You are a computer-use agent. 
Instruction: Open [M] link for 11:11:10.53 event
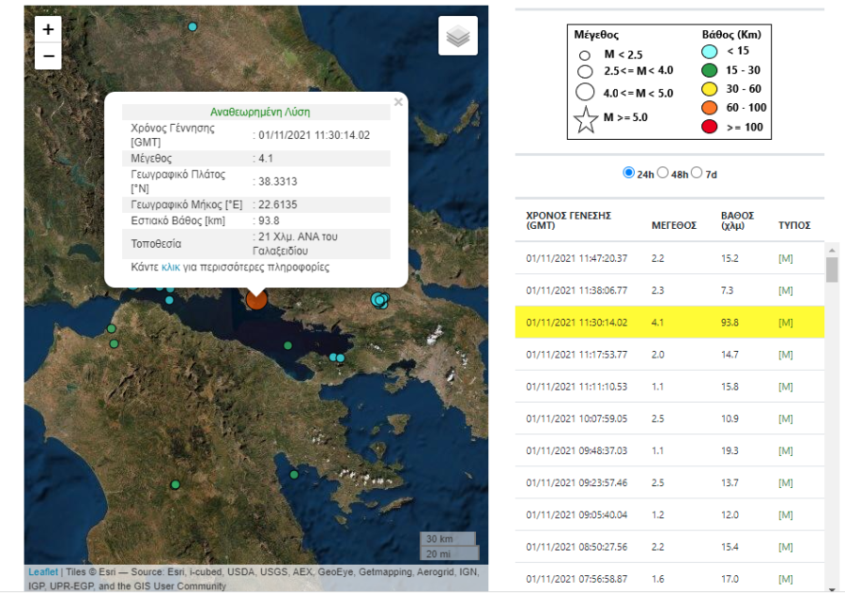click(785, 387)
